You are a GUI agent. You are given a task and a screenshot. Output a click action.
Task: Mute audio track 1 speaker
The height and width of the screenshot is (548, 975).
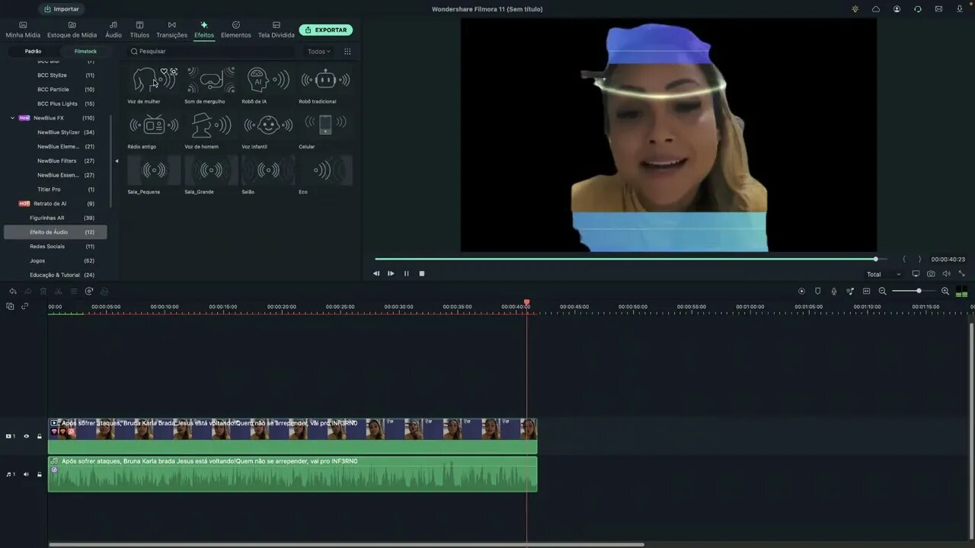click(26, 474)
